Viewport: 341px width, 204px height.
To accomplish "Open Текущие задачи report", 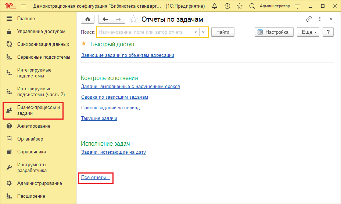I will tap(99, 119).
